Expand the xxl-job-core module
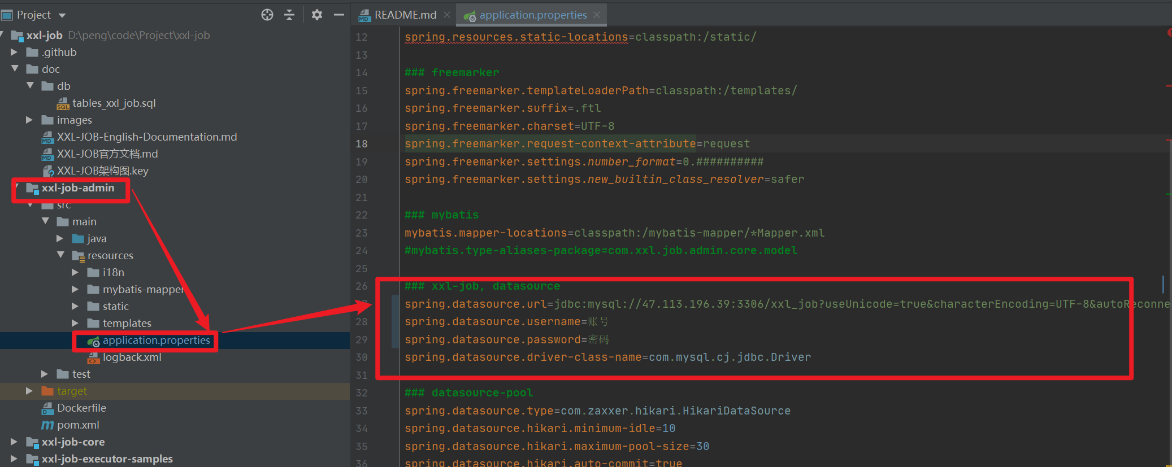The height and width of the screenshot is (467, 1172). (x=14, y=442)
